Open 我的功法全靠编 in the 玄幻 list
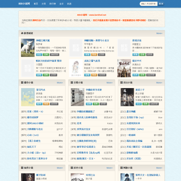This screenshot has width=181, height=181. pos(134,141)
